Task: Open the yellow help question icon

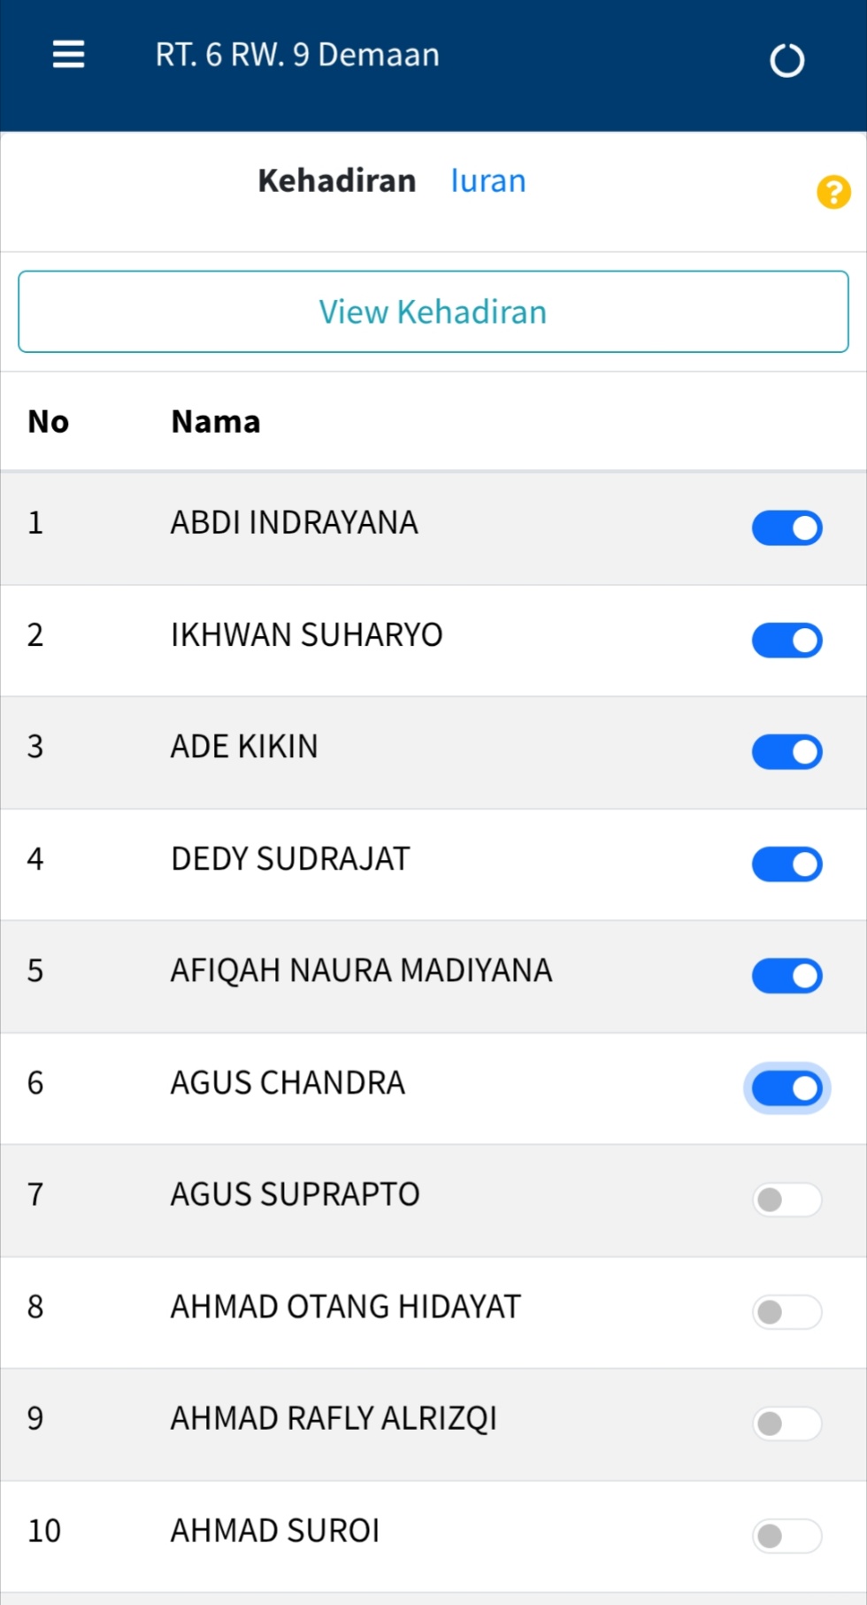Action: pyautogui.click(x=833, y=192)
